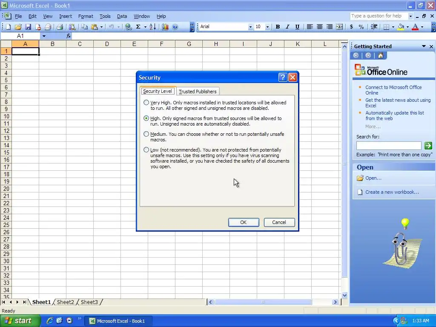The image size is (436, 327).
Task: Toggle Underline formatting
Action: 297,27
